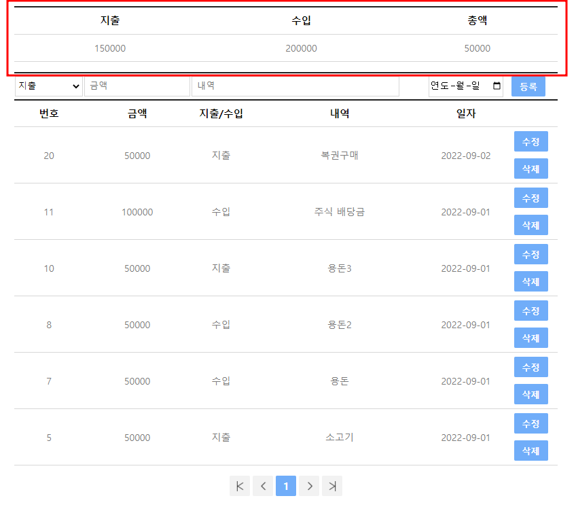Click the 일자 column header
The height and width of the screenshot is (511, 576).
click(x=466, y=113)
